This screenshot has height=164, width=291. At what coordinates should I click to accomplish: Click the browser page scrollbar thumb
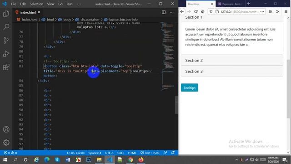pyautogui.click(x=288, y=89)
